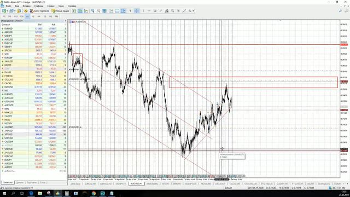Open the toolbar search magnifier icon
Image resolution: width=350 pixels, height=197 pixels.
[x=340, y=11]
